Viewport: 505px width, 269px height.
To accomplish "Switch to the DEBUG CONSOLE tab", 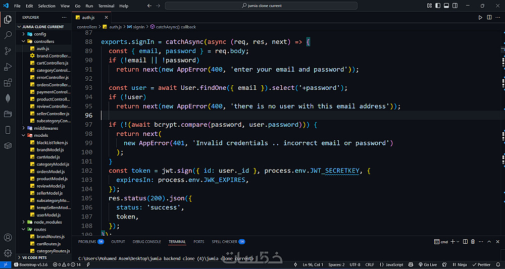I will pos(146,242).
